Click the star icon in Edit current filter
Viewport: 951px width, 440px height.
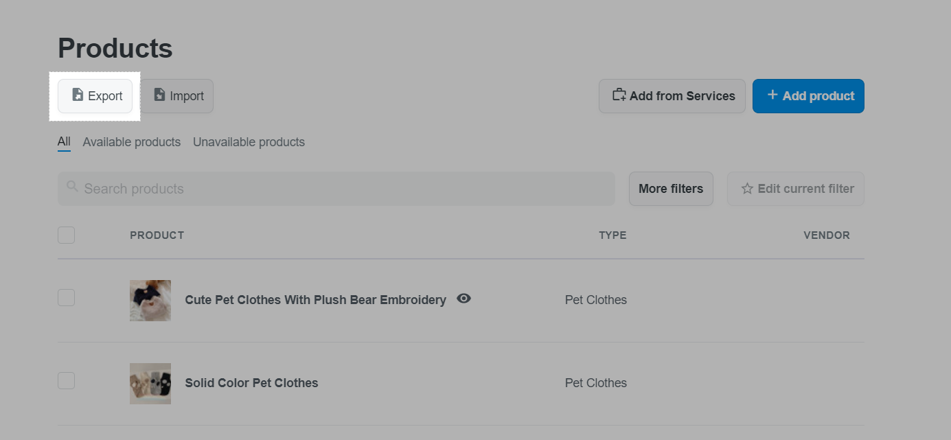[748, 189]
